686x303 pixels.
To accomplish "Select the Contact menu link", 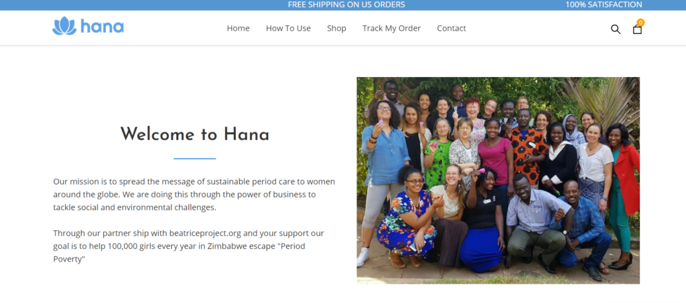I will pos(452,28).
